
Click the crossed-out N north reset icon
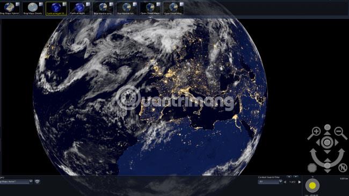(343, 168)
